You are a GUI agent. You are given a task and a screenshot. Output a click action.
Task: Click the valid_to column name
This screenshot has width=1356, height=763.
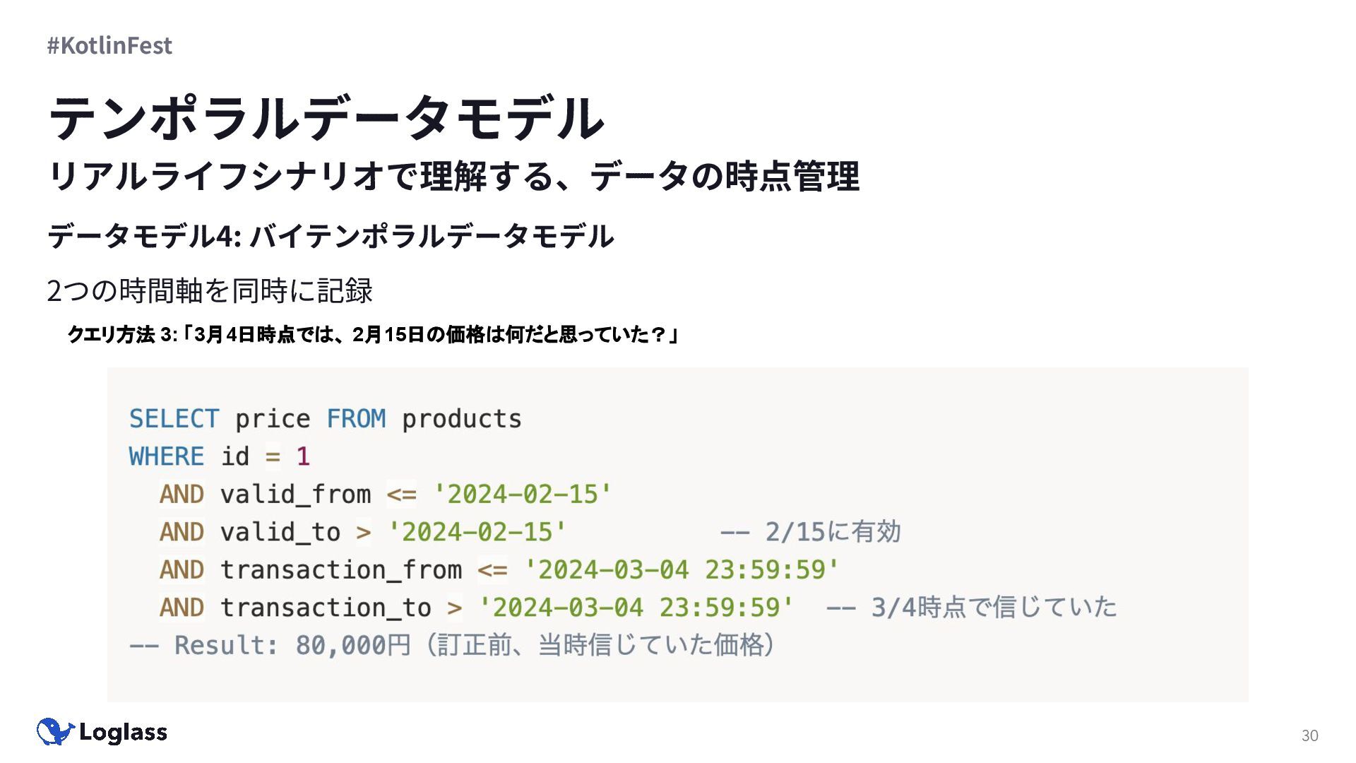(280, 532)
